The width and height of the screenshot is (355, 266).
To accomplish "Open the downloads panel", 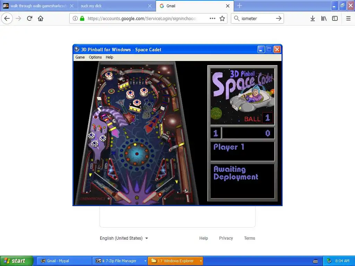I will (313, 18).
